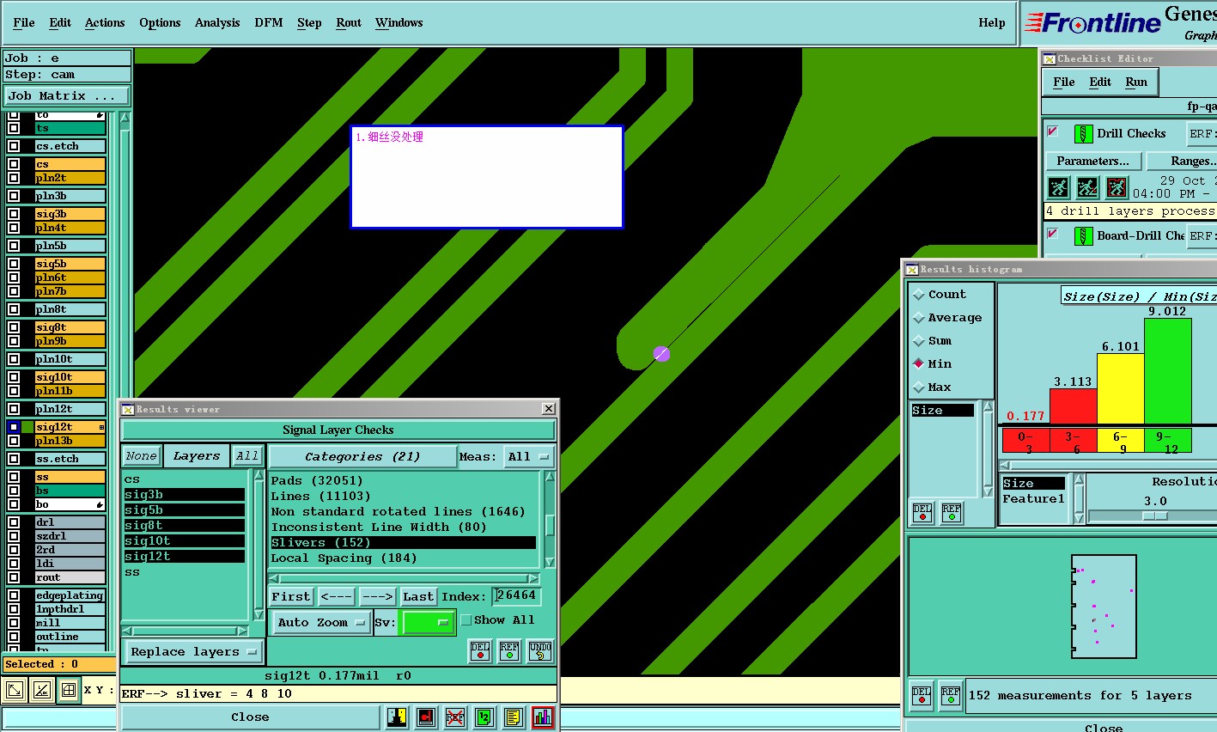Click the Frontline logo
This screenshot has width=1217, height=732.
[1092, 23]
